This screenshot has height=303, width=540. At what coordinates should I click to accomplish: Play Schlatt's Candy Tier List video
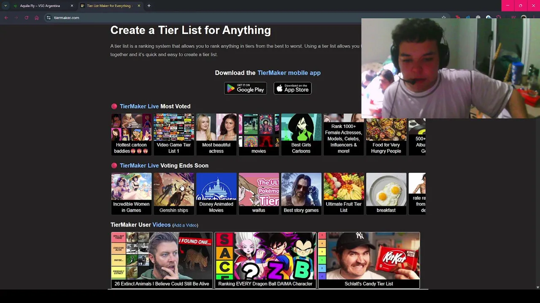click(x=369, y=260)
